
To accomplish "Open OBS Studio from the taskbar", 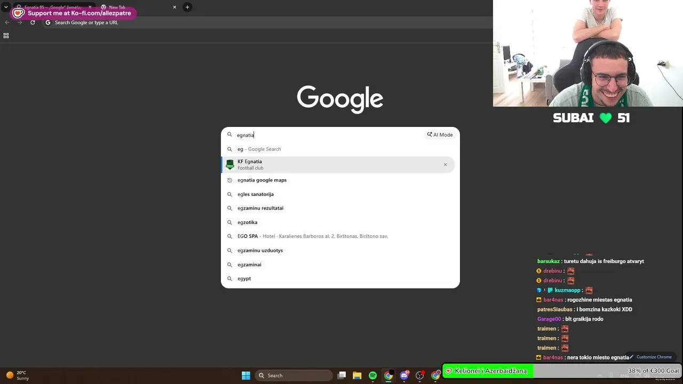I will pos(420,375).
